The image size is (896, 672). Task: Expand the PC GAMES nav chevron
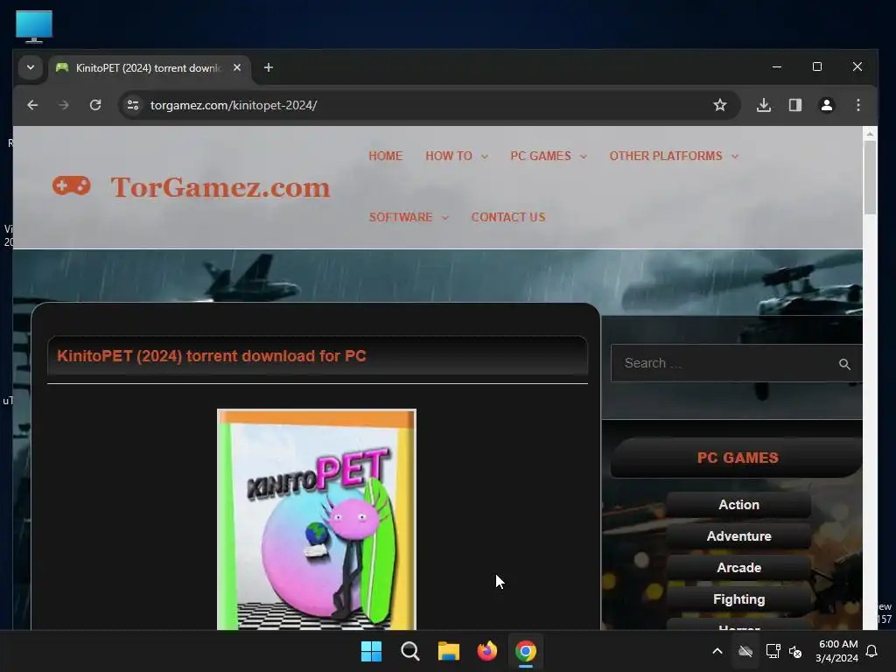584,157
